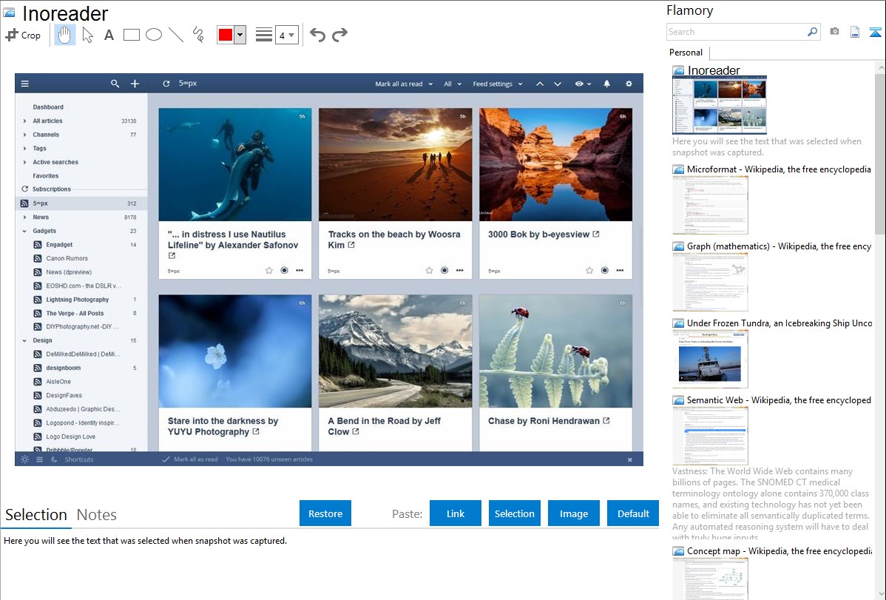Open the color picker dropdown arrow
Viewport: 886px width, 600px height.
pos(240,35)
